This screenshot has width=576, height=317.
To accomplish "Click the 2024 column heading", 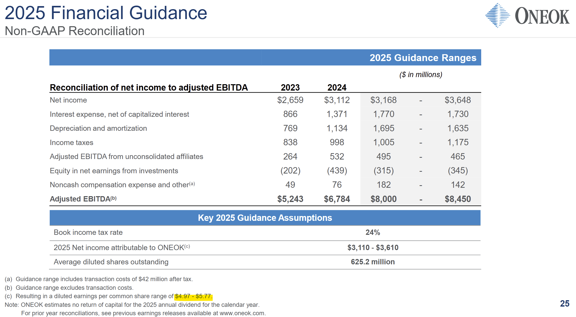I will 337,88.
